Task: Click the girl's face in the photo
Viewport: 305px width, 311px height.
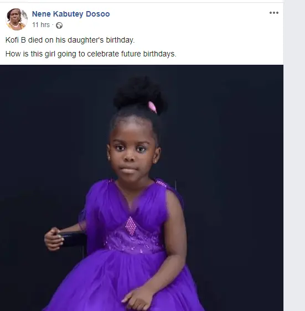Action: [132, 151]
